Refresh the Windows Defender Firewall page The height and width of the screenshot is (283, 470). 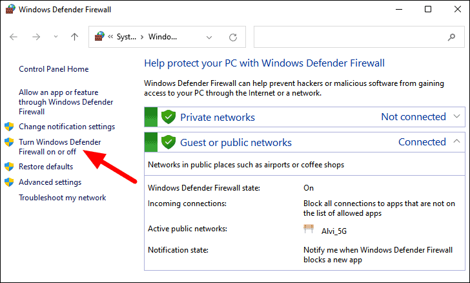[x=233, y=37]
